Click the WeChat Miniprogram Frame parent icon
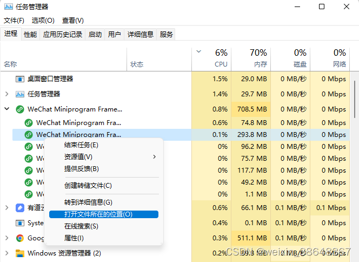The width and height of the screenshot is (359, 262). pos(20,109)
